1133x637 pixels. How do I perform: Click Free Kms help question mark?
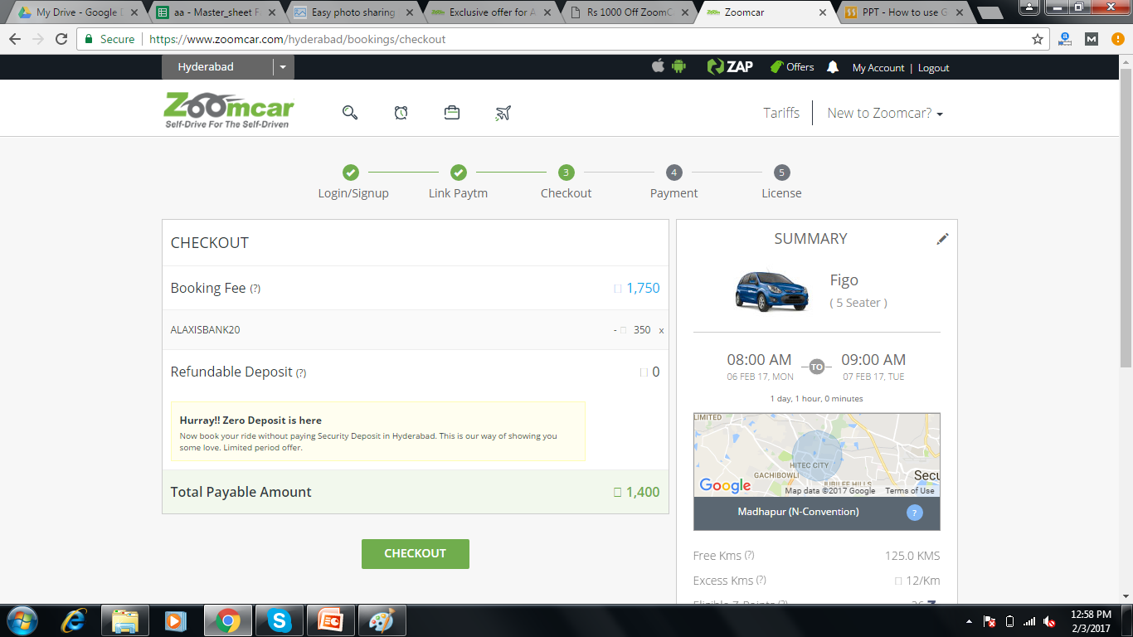click(x=749, y=555)
